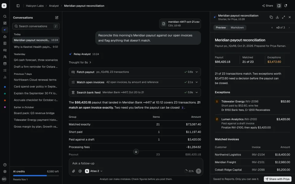
Task: Click the Share button in top bar
Action: click(268, 6)
